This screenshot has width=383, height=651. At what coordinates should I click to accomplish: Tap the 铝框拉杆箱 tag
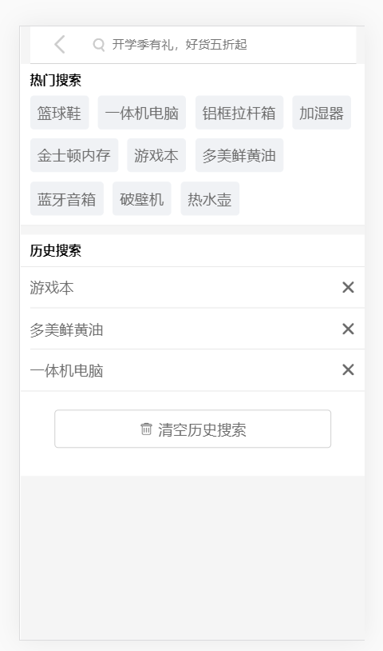239,113
